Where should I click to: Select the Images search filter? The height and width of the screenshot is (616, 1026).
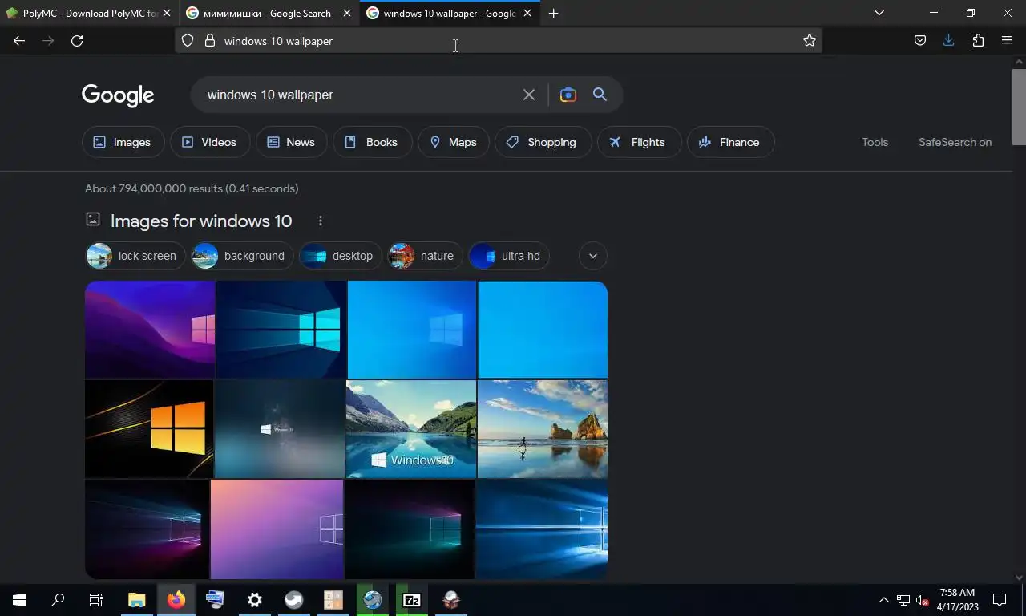123,142
